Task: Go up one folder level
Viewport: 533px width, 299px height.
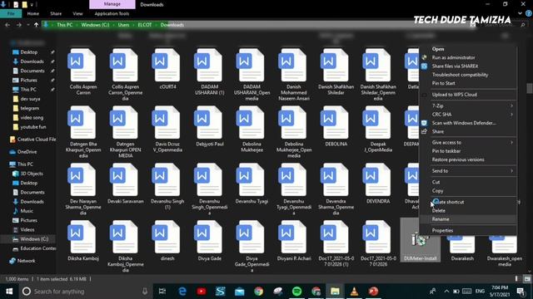Action: pos(36,25)
